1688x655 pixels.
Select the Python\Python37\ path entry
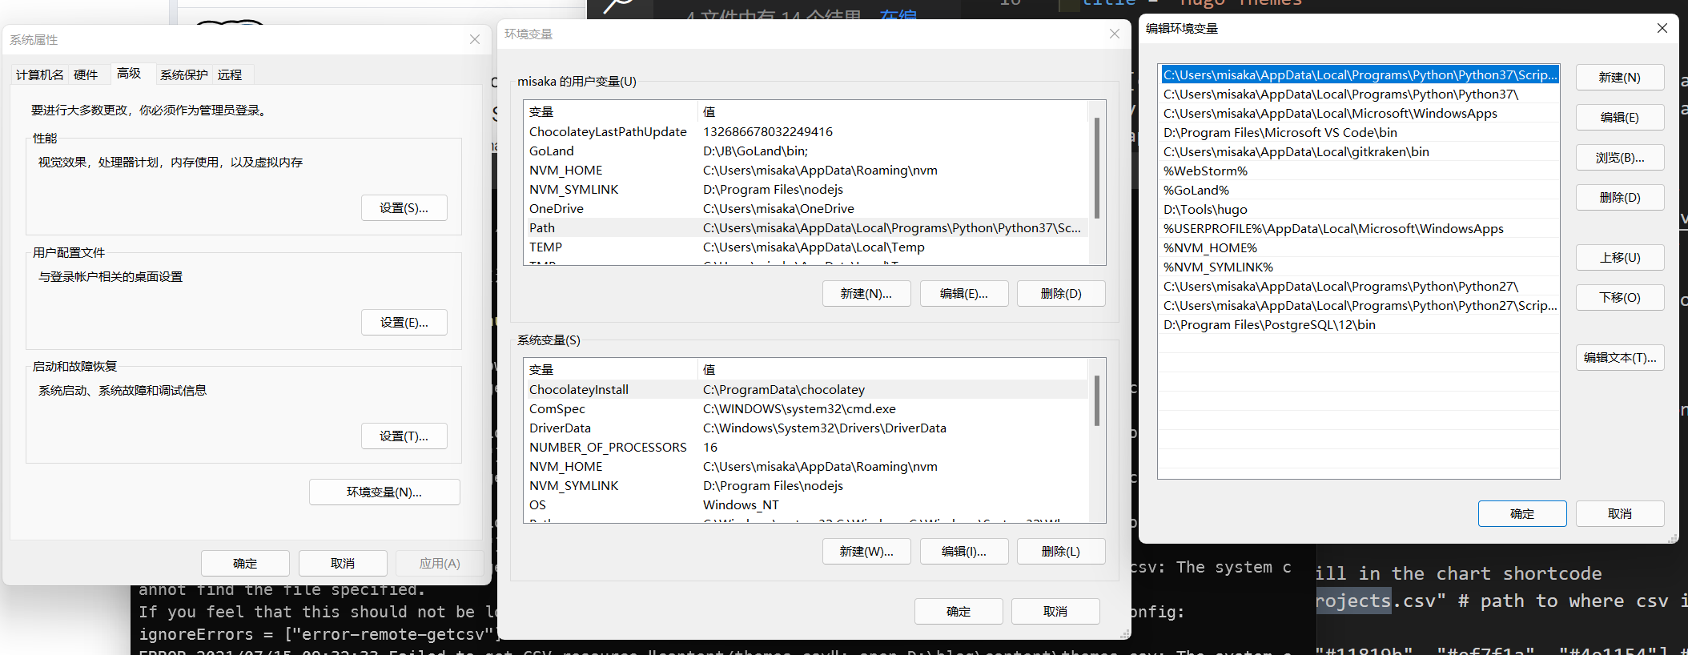1360,94
